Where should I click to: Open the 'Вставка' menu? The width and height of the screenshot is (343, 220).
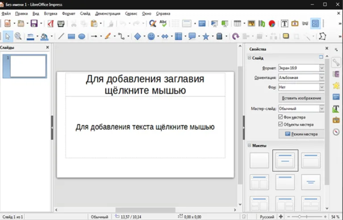pos(50,13)
